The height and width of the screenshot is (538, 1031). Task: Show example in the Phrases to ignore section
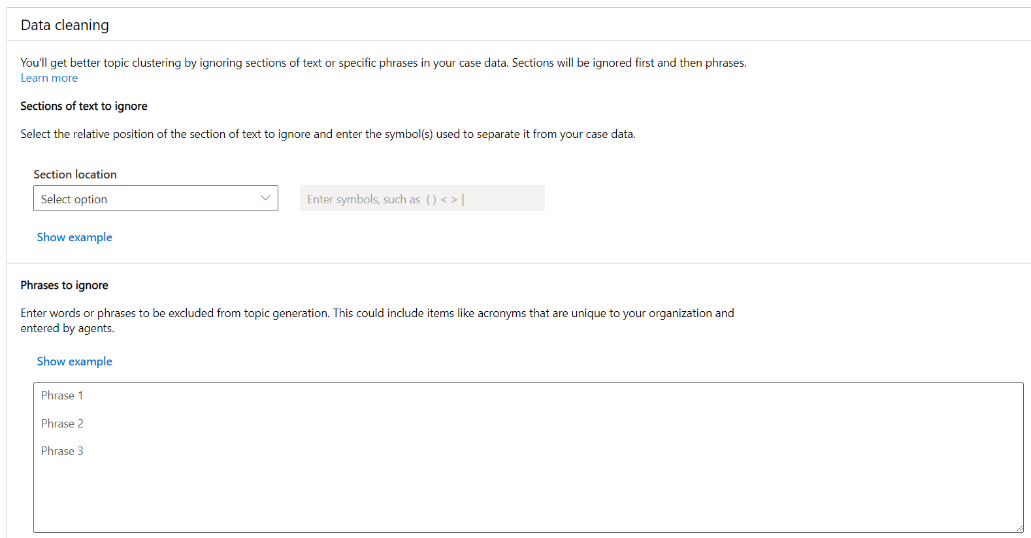click(74, 361)
